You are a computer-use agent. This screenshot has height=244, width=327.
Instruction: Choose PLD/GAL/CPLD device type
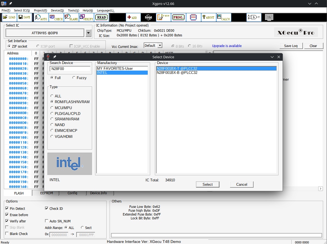pos(65,114)
